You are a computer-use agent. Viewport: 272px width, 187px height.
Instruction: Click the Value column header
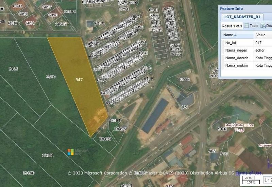[x=263, y=35]
